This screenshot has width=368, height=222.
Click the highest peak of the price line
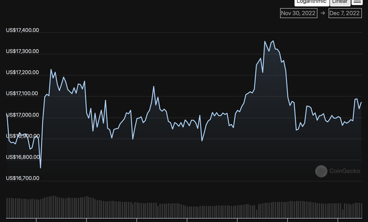(x=273, y=41)
